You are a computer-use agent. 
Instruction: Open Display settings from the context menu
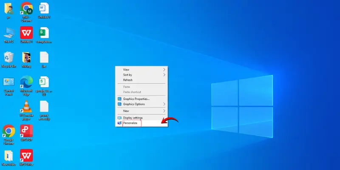click(142, 118)
